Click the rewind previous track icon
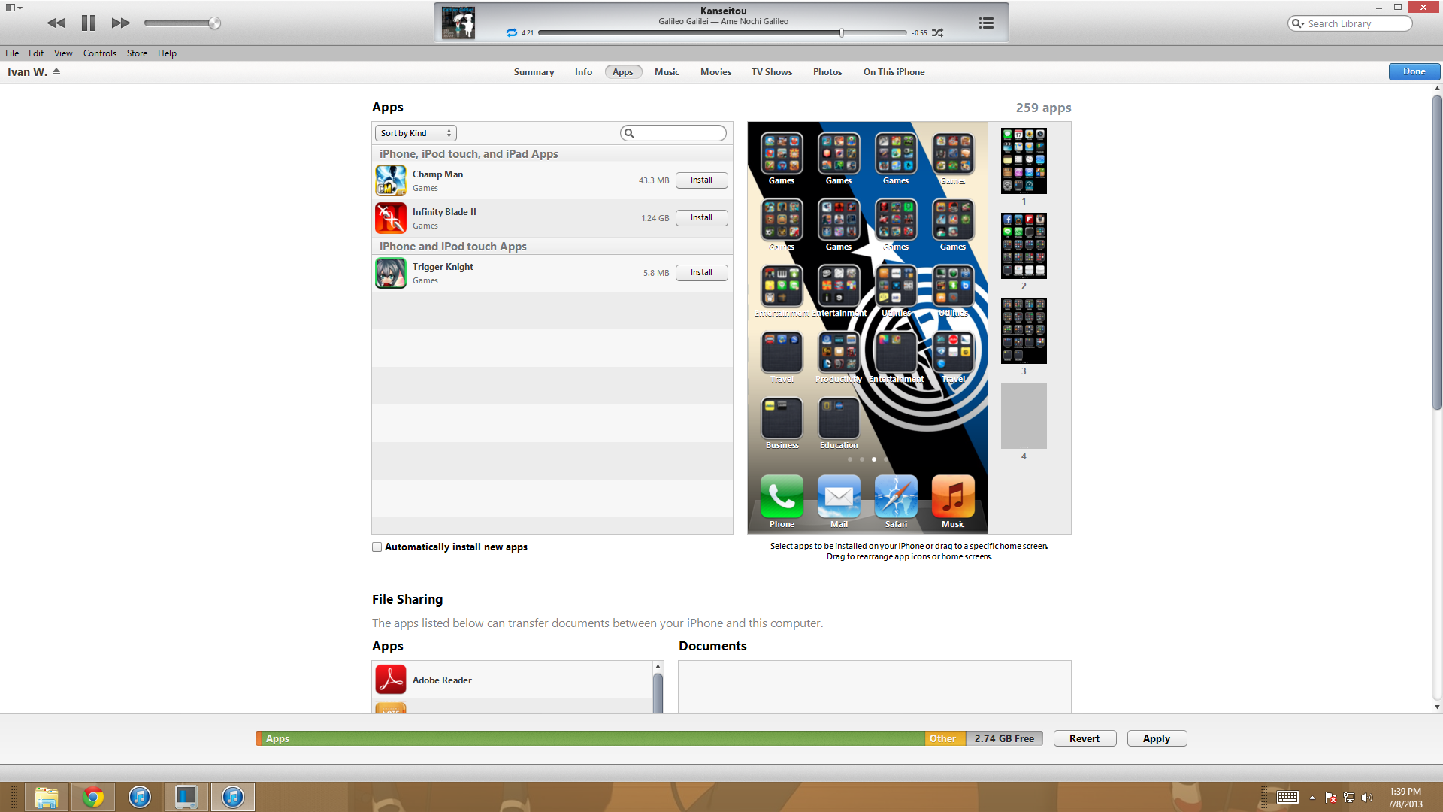 [x=56, y=23]
